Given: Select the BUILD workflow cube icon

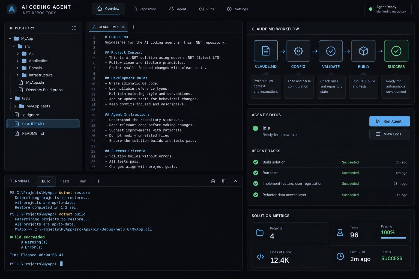Looking at the screenshot, I should click(363, 51).
